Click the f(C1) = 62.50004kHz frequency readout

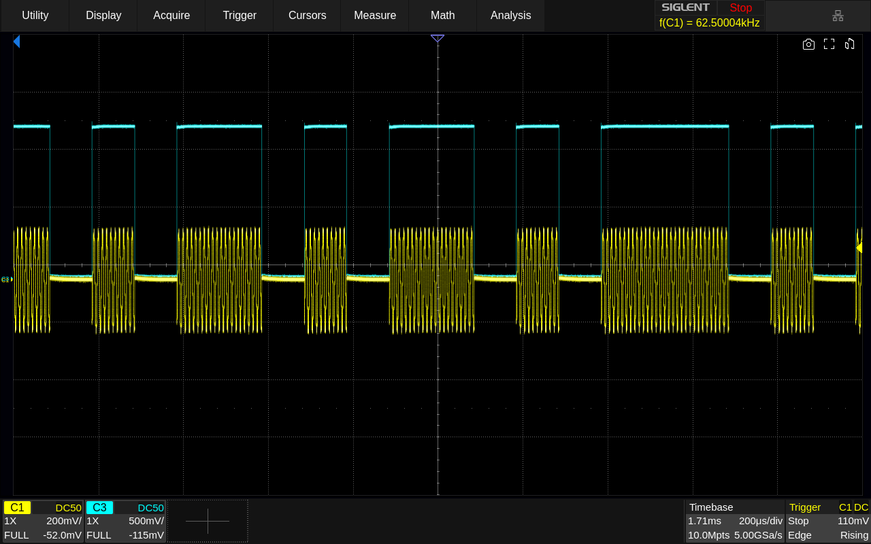pyautogui.click(x=710, y=22)
